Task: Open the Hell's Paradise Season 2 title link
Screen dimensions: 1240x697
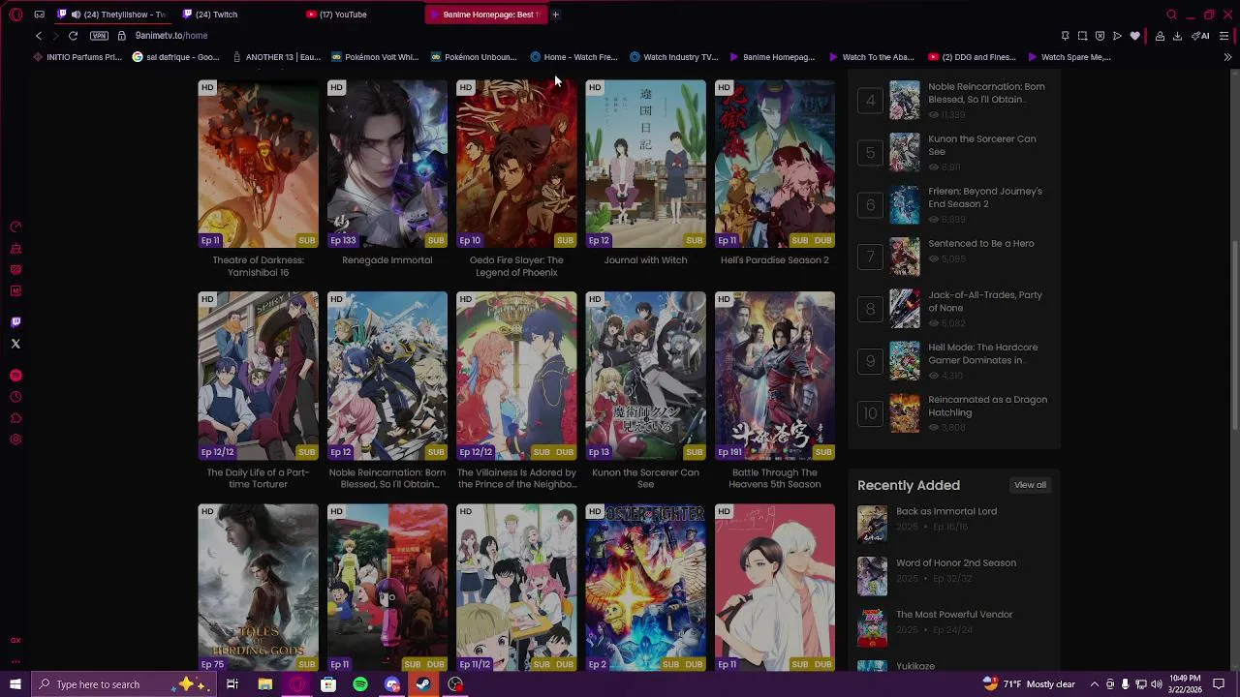Action: point(775,260)
